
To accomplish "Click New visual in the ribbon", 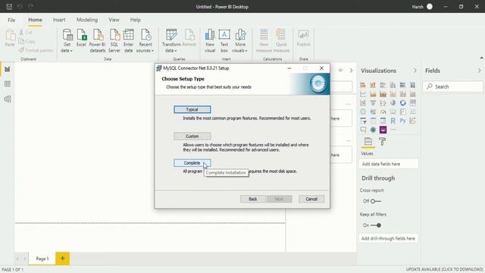I will point(210,40).
